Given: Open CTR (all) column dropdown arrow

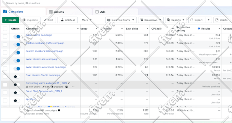Looking at the screenshot, I should pos(122,29).
